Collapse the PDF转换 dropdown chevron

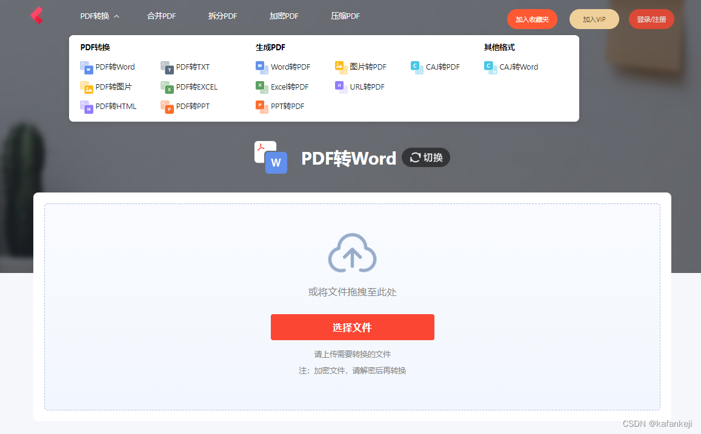117,16
